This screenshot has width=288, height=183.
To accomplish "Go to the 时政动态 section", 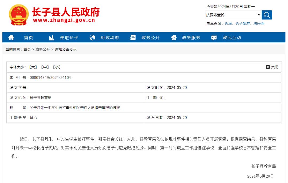I will point(110,38).
